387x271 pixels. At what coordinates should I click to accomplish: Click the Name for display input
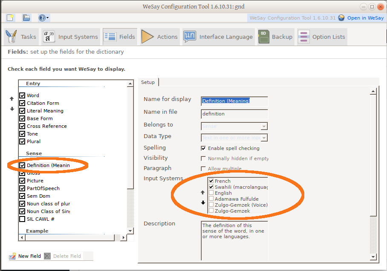click(x=234, y=101)
